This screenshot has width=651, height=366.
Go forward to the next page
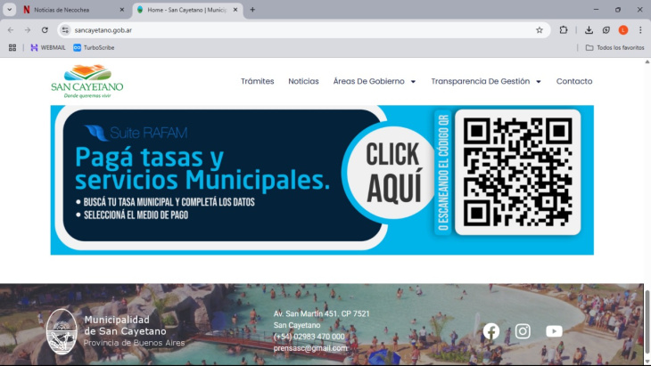[28, 30]
